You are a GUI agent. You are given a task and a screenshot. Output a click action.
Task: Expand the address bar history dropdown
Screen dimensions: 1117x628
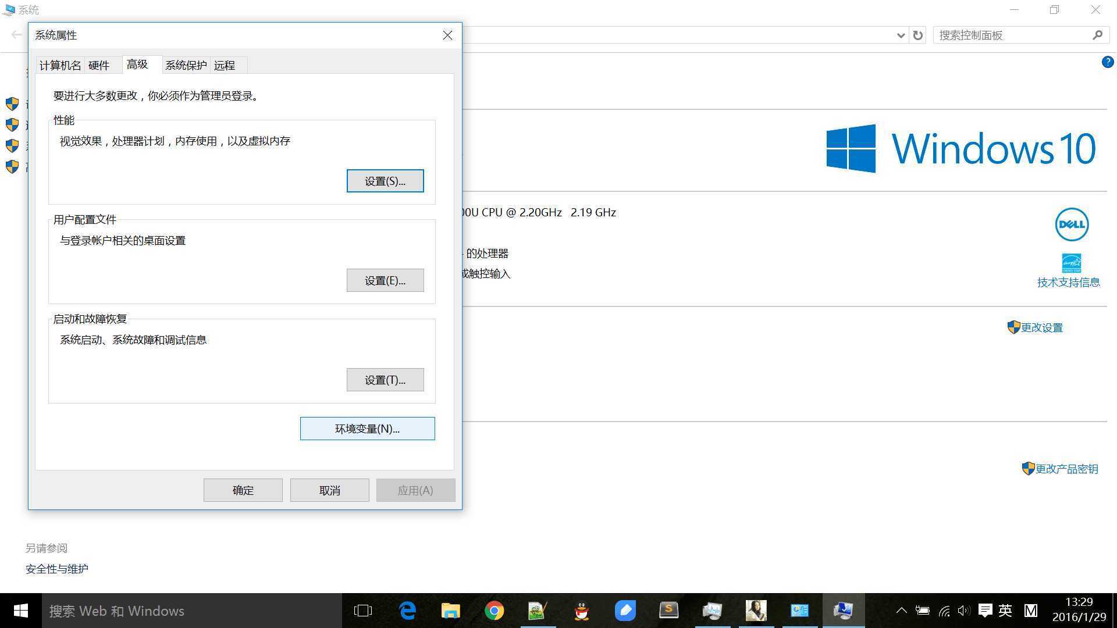901,35
